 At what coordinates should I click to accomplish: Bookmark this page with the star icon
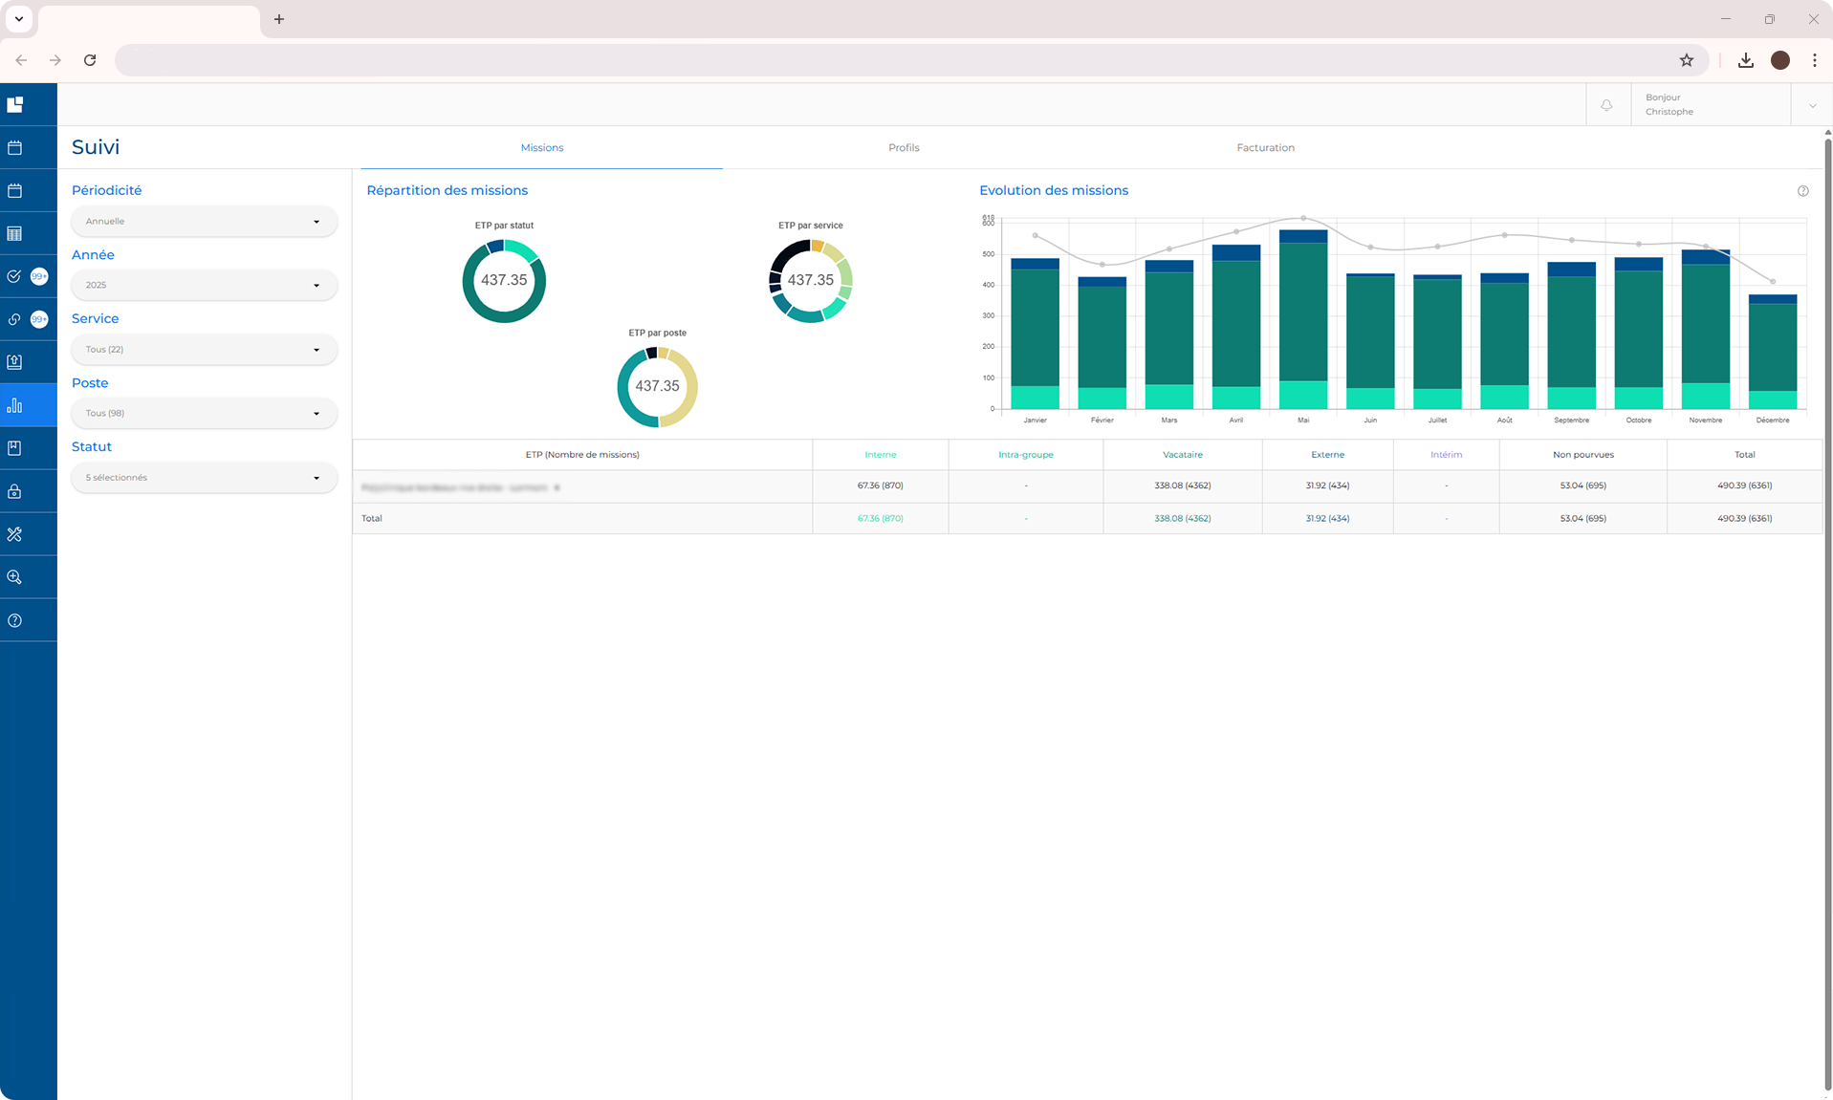click(x=1686, y=60)
